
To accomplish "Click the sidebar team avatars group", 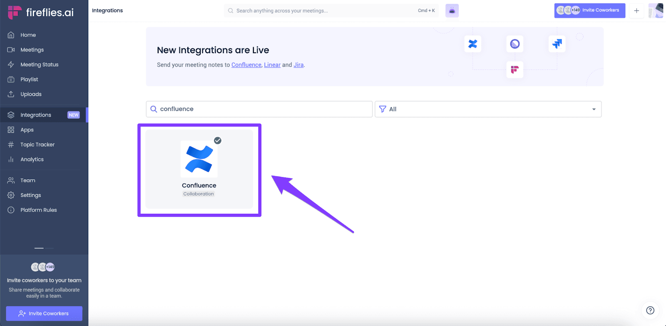I will pos(43,267).
